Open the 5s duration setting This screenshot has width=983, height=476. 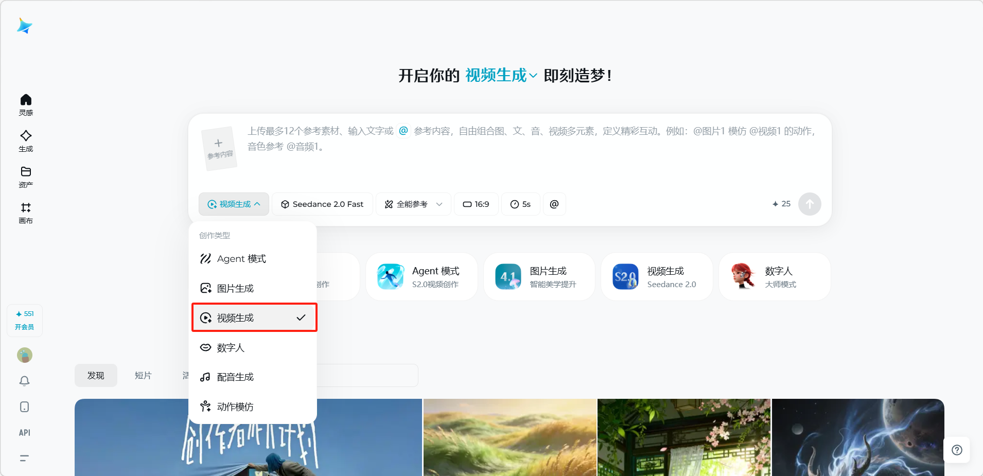(520, 204)
